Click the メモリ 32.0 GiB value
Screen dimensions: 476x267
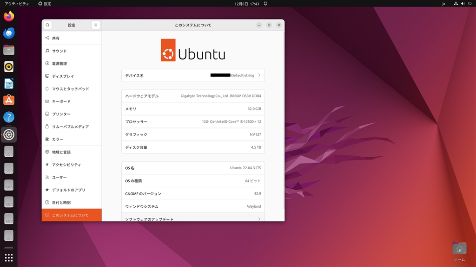click(254, 108)
